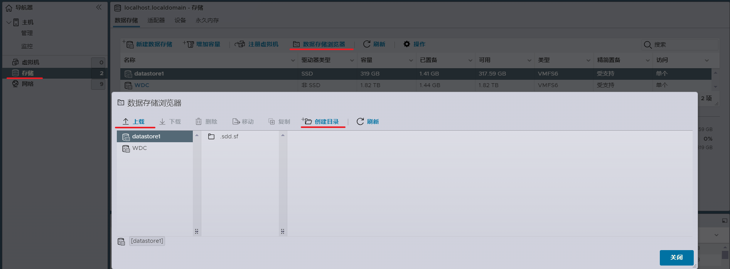Screen dimensions: 730x269
Task: Click the Register a VM icon
Action: [240, 44]
